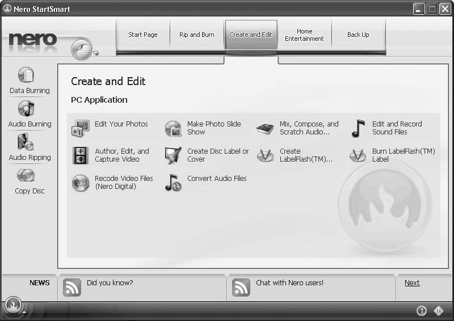Launch the Copy Disc icon
The image size is (454, 321).
(26, 176)
